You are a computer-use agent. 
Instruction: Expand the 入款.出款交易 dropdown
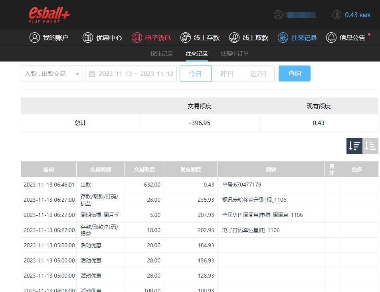(x=52, y=73)
